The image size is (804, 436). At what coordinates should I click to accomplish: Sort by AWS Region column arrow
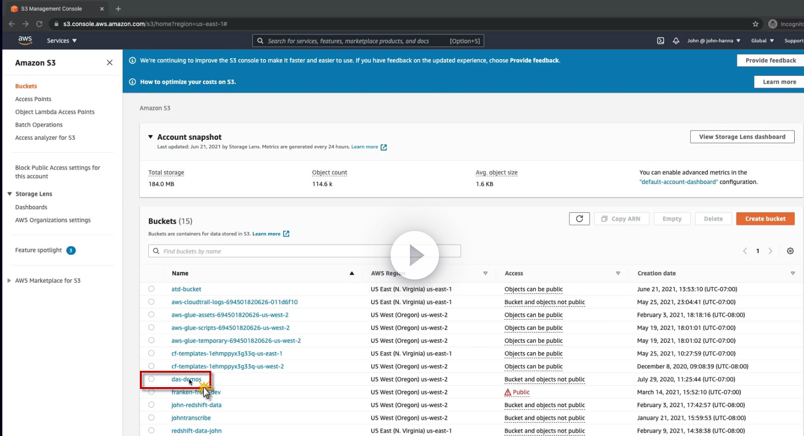pos(485,273)
